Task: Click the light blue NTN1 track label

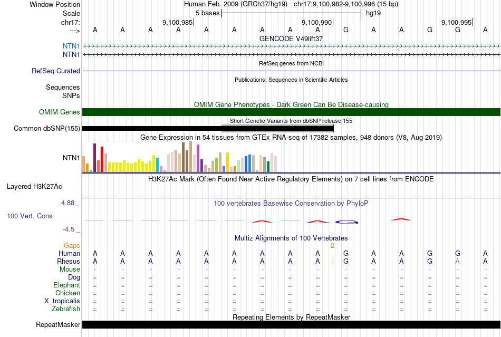Action: [71, 46]
